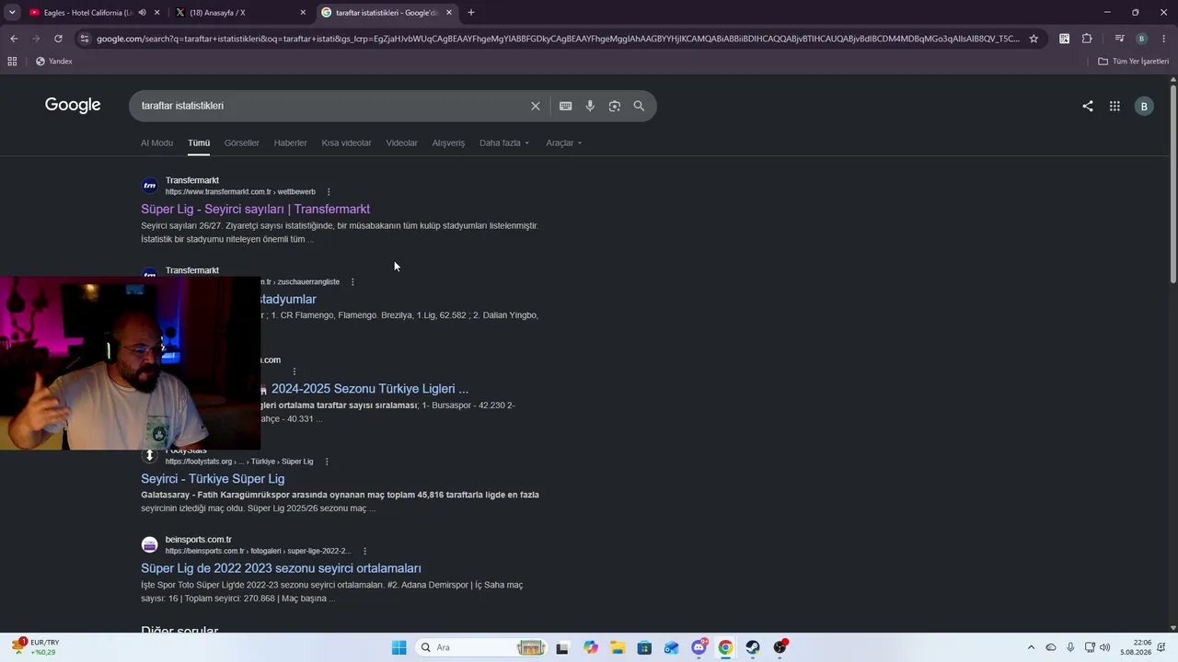Open the tab search dropdown arrow
1178x662 pixels.
click(x=12, y=12)
